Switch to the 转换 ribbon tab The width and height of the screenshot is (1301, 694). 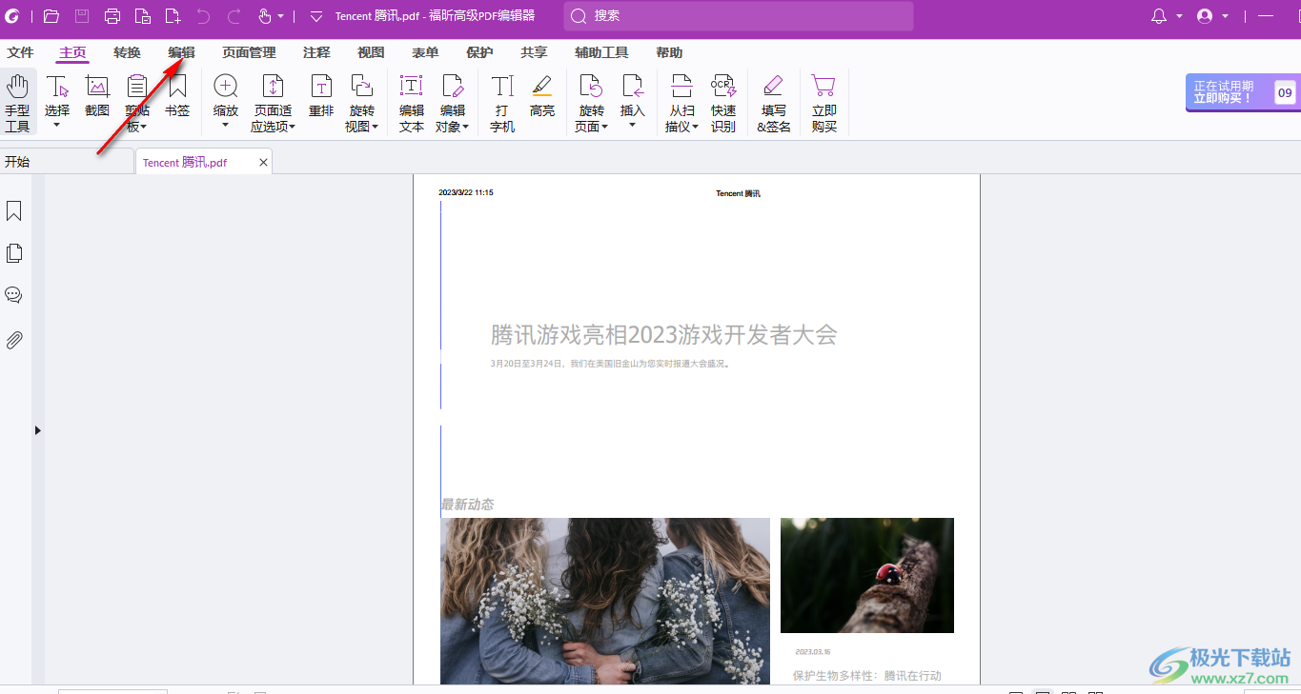click(127, 53)
